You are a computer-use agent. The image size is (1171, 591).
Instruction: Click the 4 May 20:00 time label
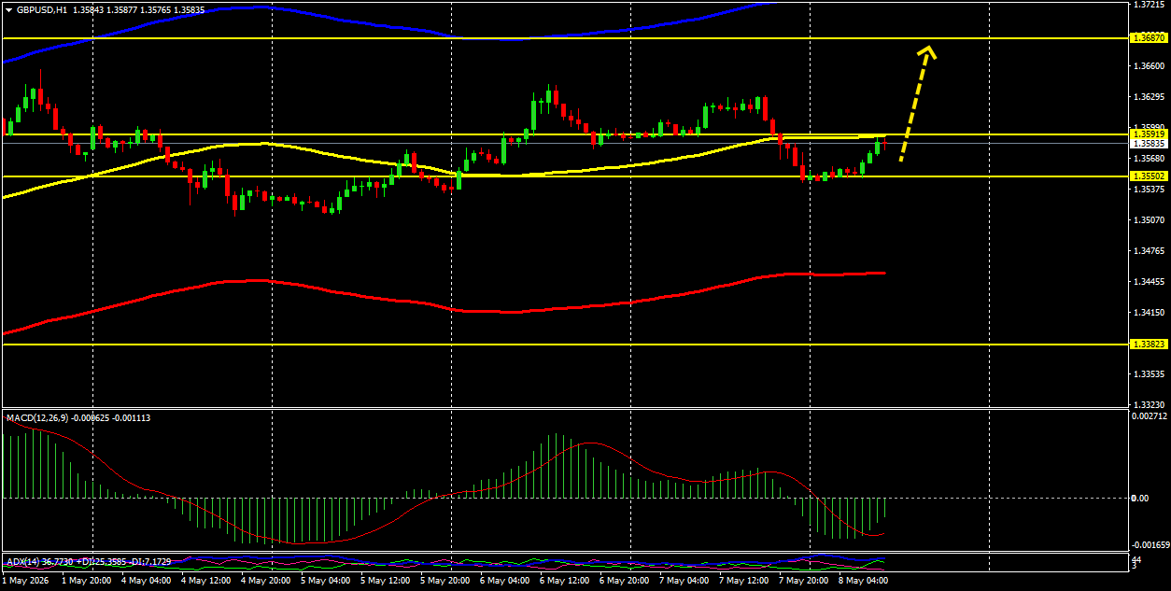click(x=267, y=580)
